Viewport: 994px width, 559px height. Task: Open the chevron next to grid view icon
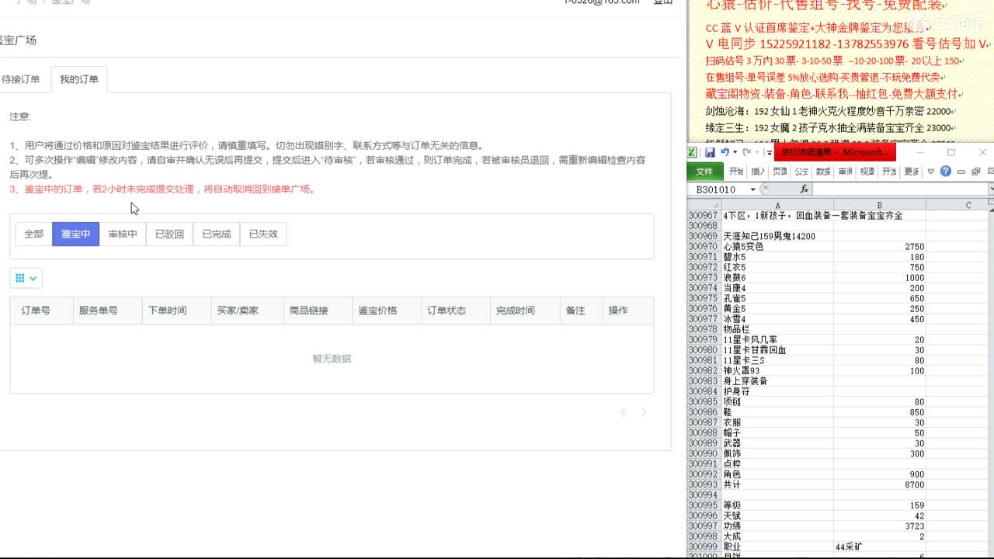(33, 278)
